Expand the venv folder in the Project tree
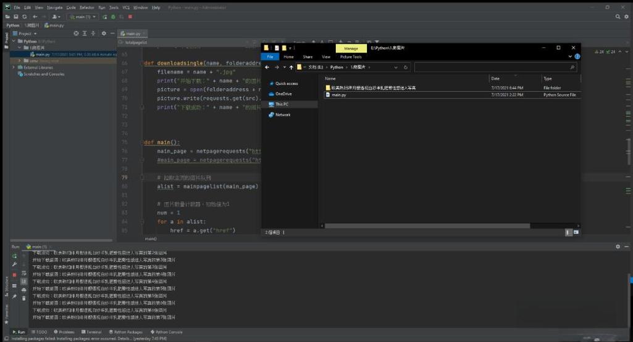Viewport: 633px width, 342px height. click(x=20, y=61)
